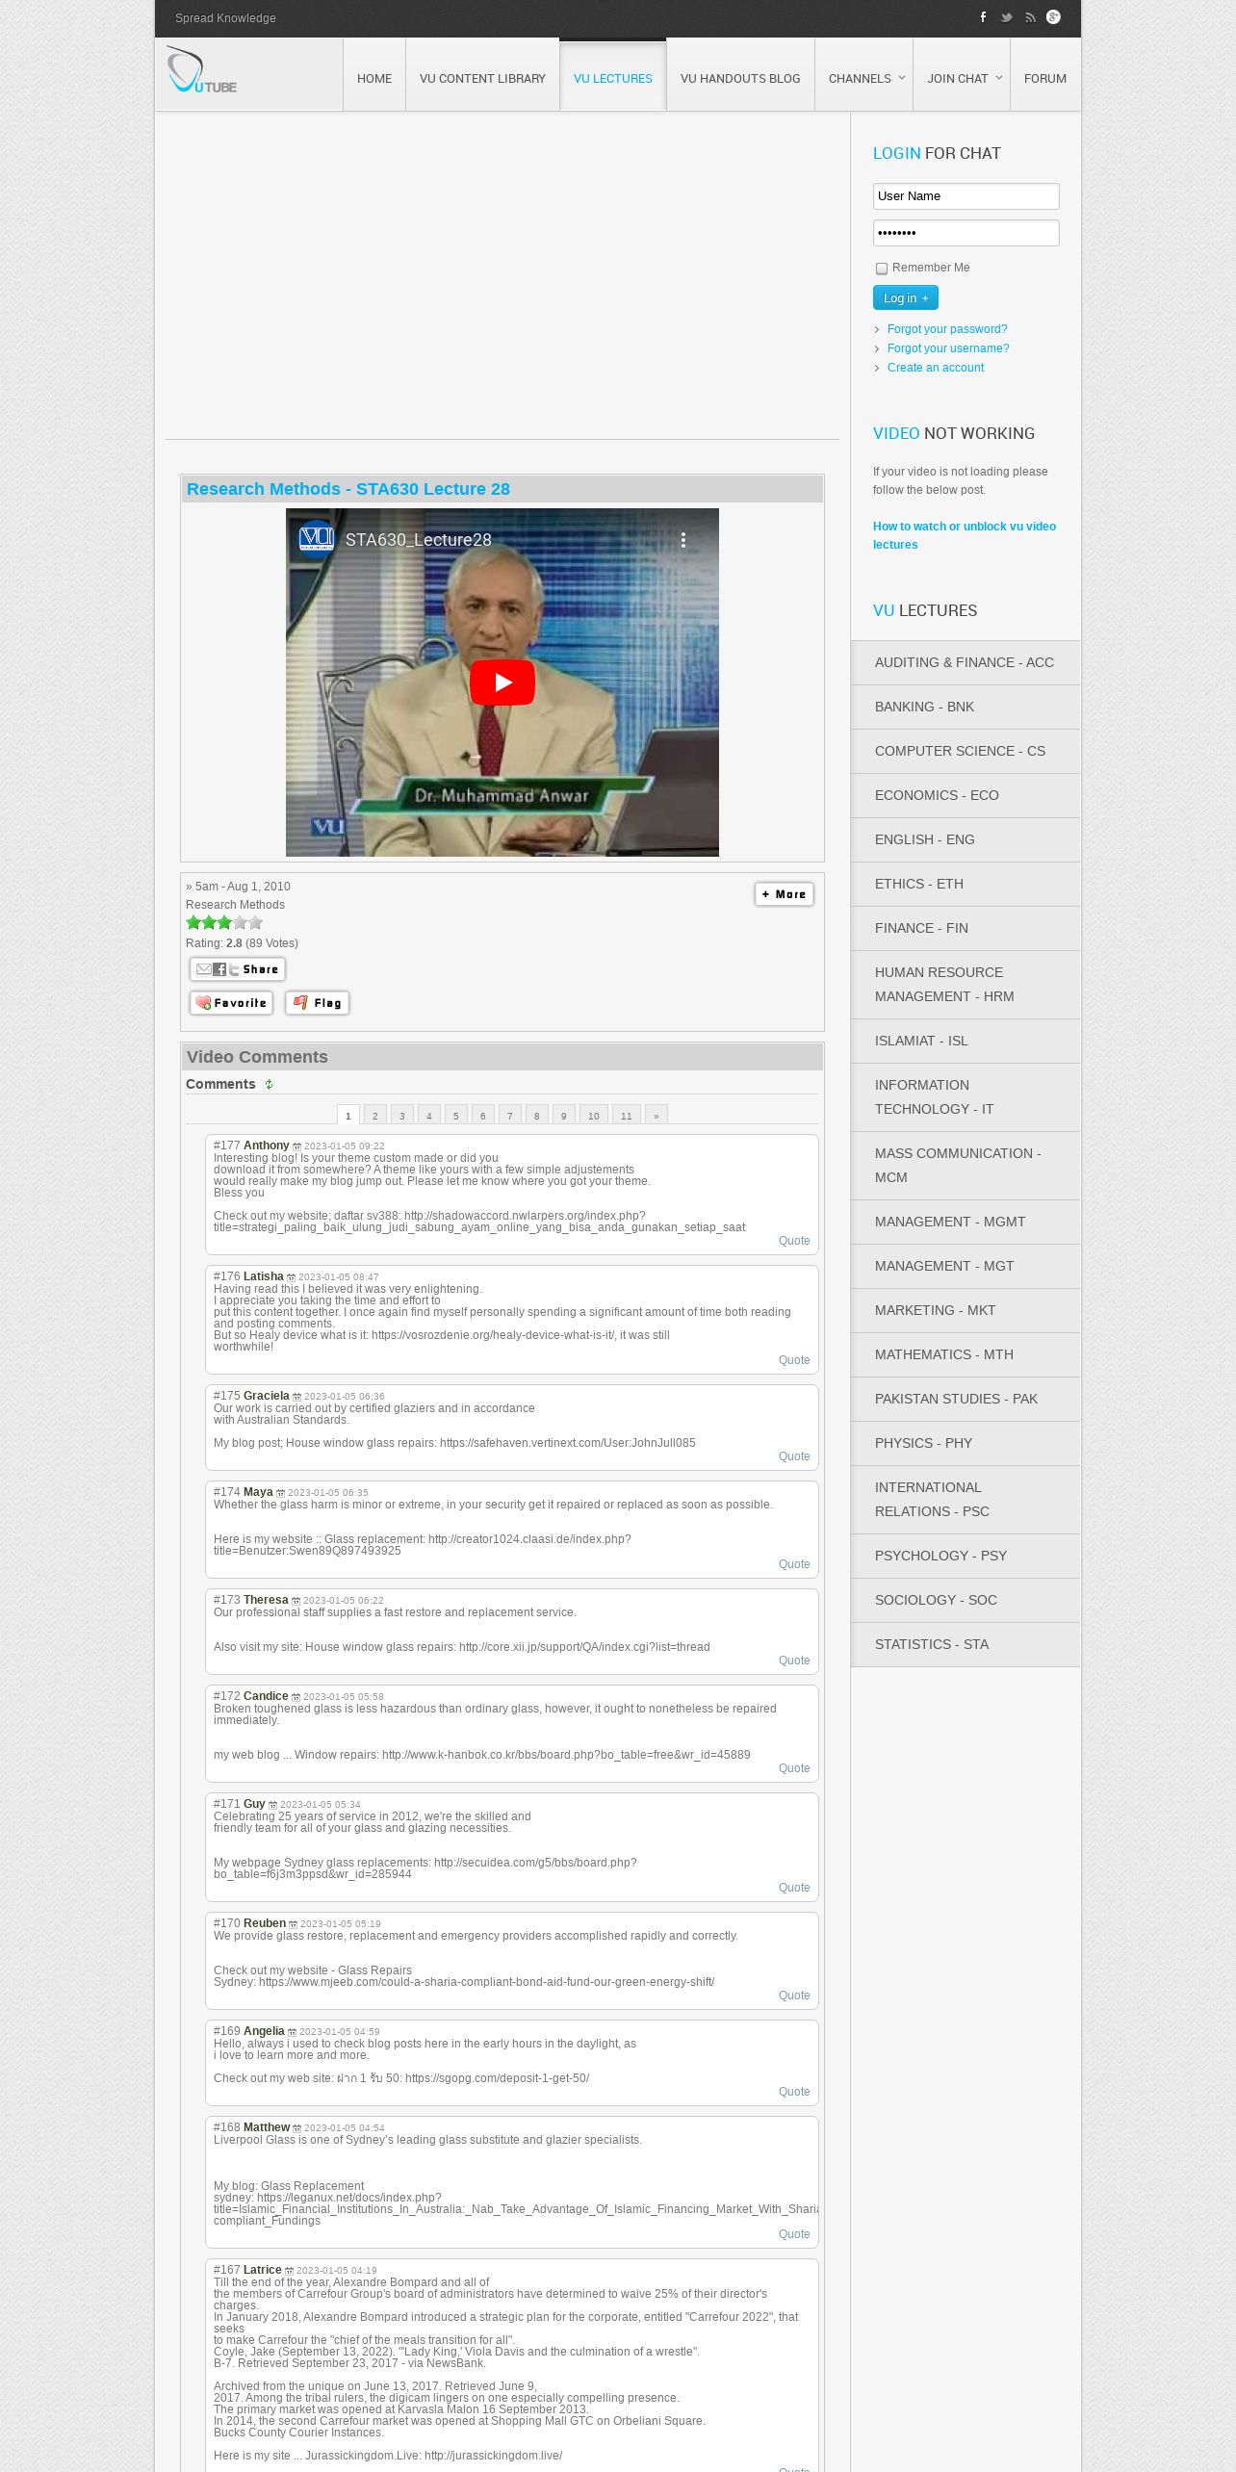The height and width of the screenshot is (2472, 1236).
Task: Open MATHEMATICS - MTH lectures
Action: click(966, 1354)
